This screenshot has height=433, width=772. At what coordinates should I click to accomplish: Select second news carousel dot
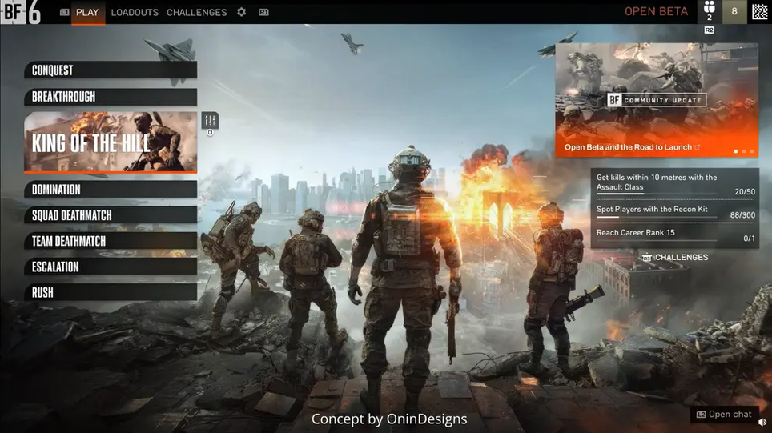click(x=743, y=151)
